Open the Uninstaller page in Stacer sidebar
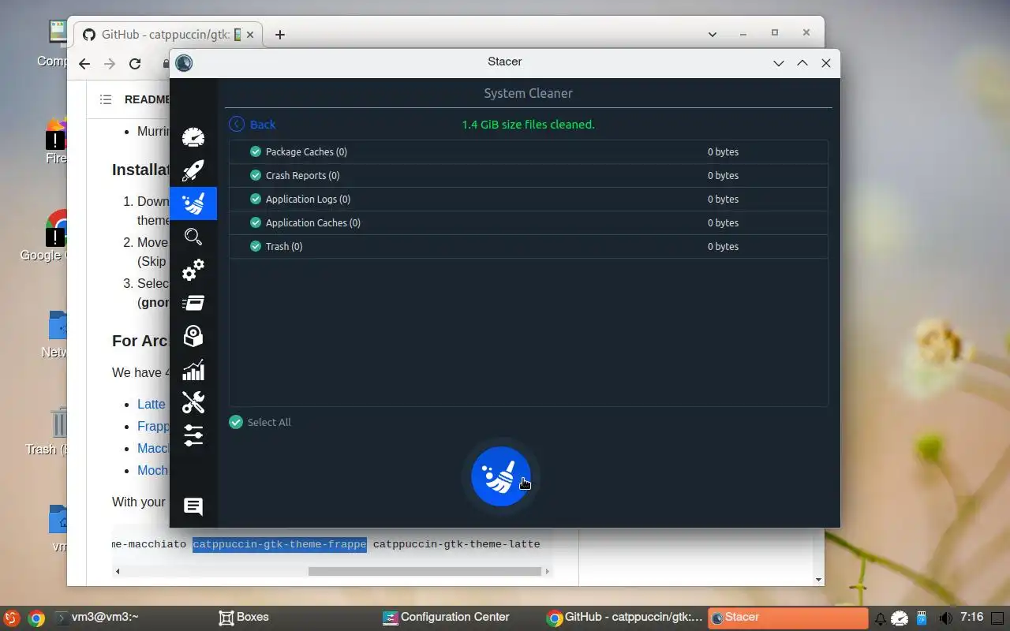The height and width of the screenshot is (631, 1010). [193, 336]
